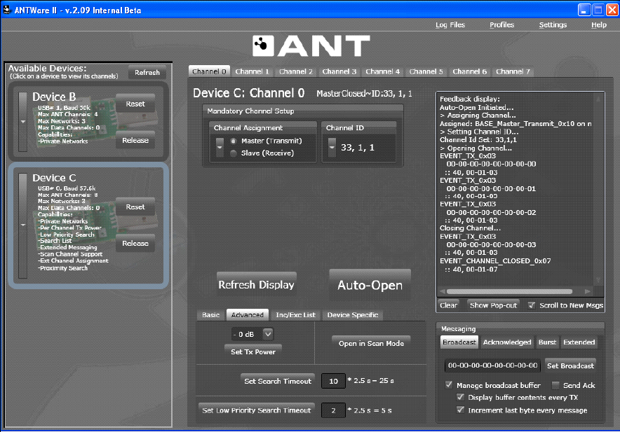The image size is (620, 432).
Task: Refresh the Available Devices list
Action: pyautogui.click(x=147, y=73)
